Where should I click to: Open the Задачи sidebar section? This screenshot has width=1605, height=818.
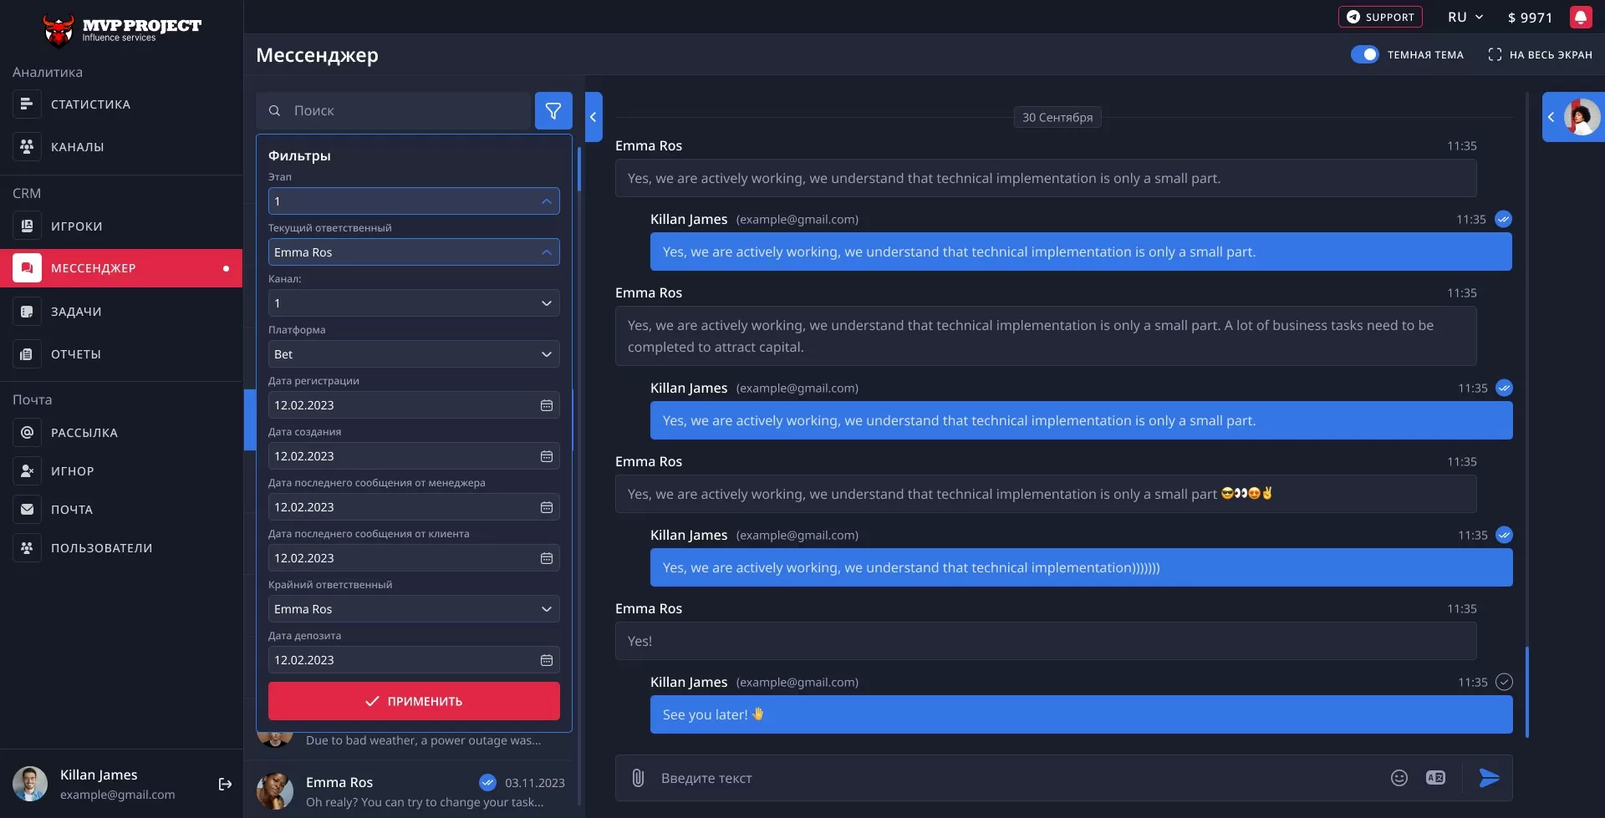click(x=76, y=312)
